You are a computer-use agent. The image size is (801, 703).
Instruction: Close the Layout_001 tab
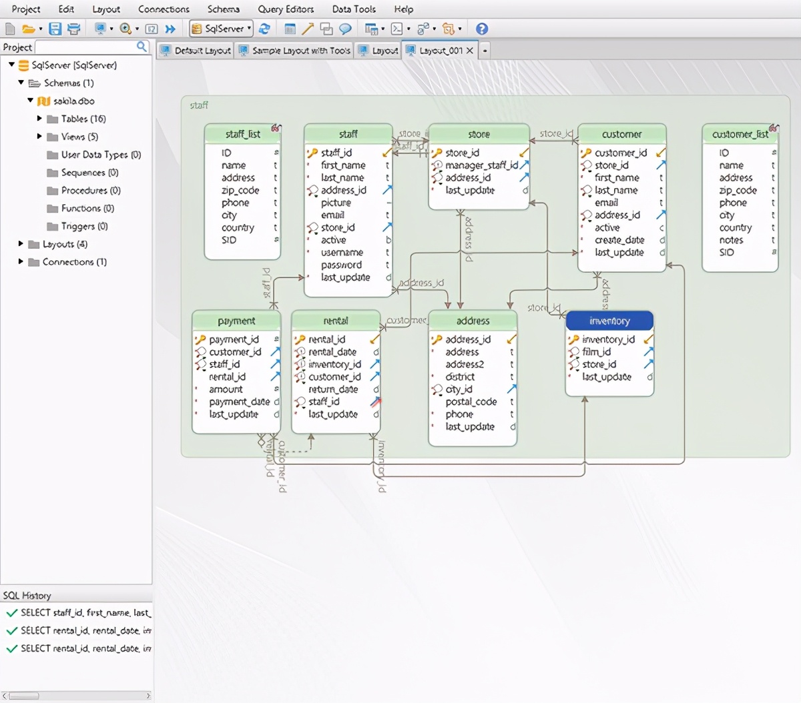pos(470,51)
